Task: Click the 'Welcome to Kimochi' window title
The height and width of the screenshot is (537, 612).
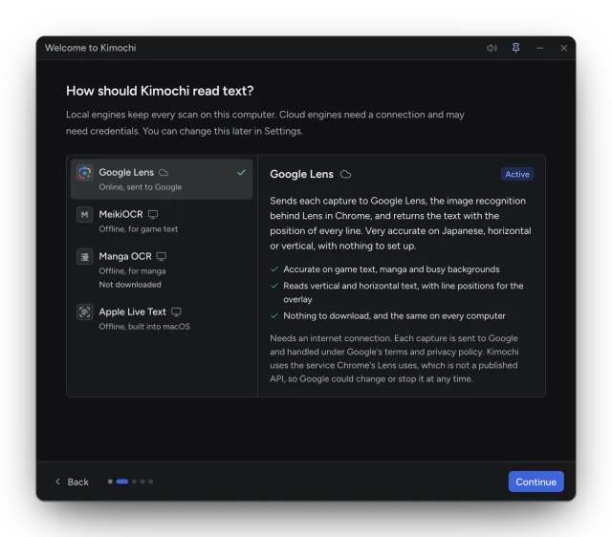Action: coord(91,48)
